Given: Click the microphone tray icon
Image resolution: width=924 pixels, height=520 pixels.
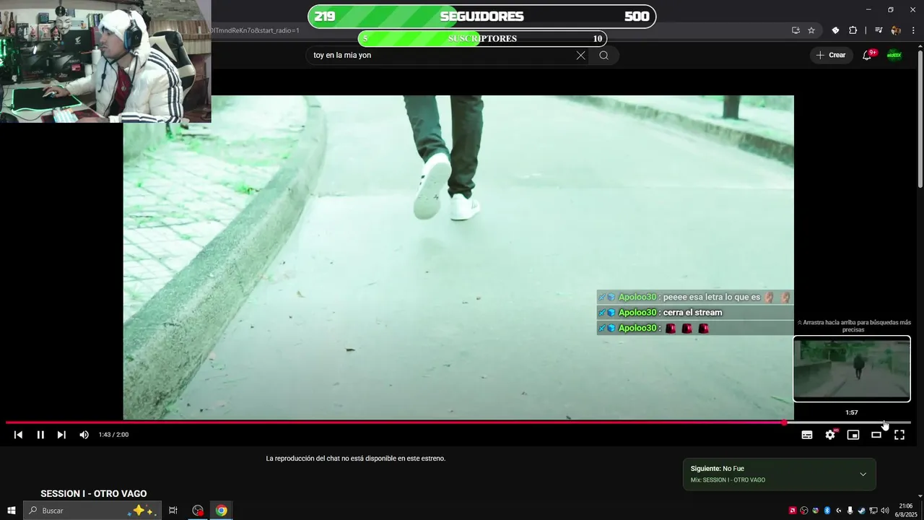Looking at the screenshot, I should click(x=850, y=511).
